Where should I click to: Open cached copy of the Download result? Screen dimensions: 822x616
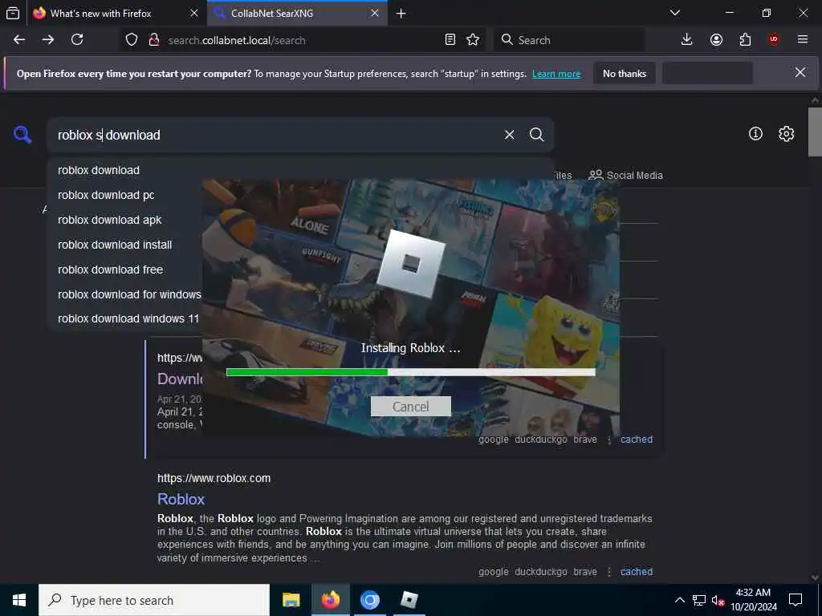637,440
